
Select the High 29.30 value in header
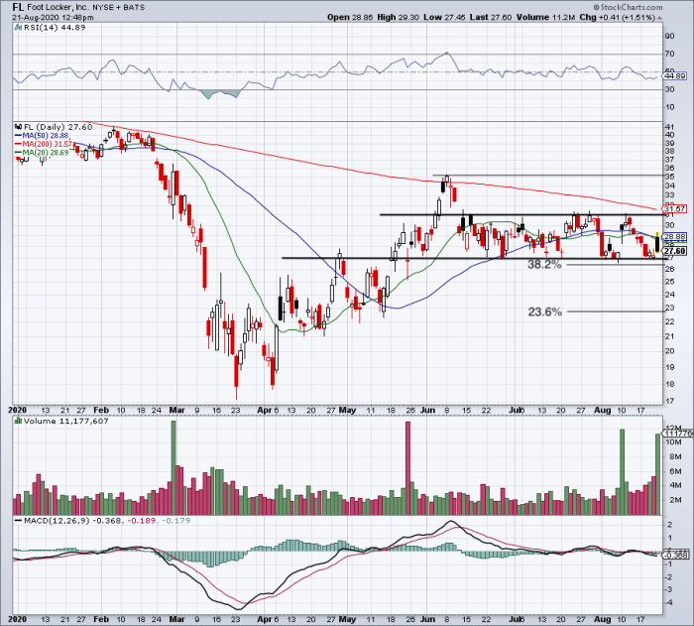(398, 17)
